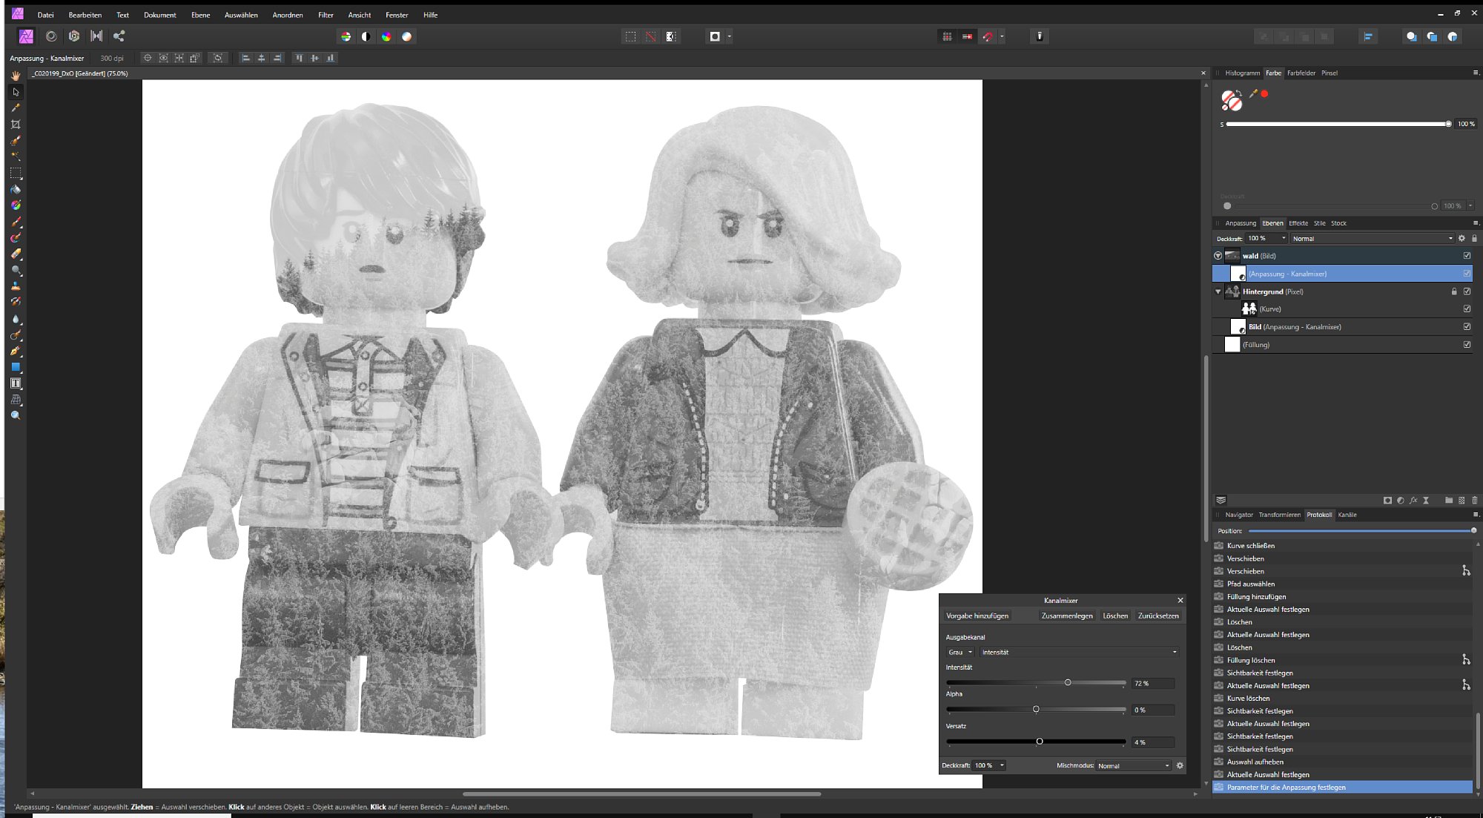This screenshot has width=1483, height=818.
Task: Uncheck visibility of the (Kurve) layer
Action: tap(1467, 309)
